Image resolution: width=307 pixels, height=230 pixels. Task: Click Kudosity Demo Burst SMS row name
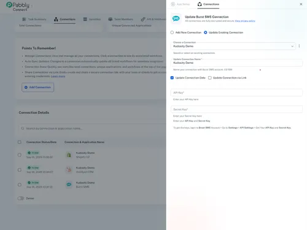coord(85,183)
